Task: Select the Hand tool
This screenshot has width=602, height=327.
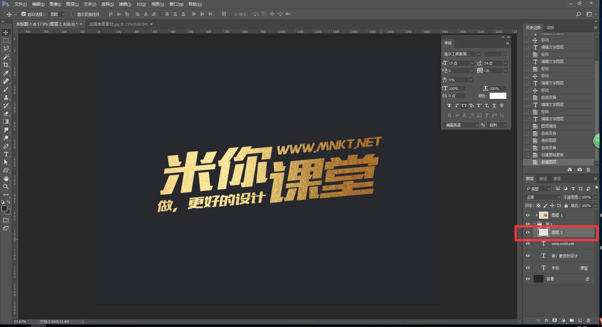Action: (x=6, y=178)
